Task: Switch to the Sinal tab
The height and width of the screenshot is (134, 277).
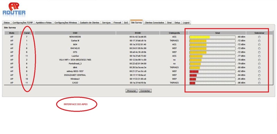Action: (x=169, y=23)
